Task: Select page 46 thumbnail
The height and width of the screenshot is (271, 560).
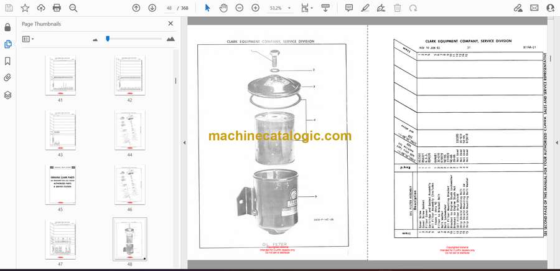Action: 129,184
